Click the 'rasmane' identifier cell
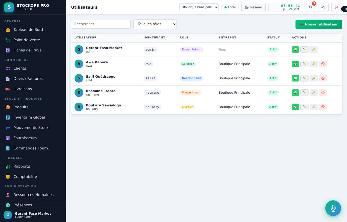The height and width of the screenshot is (222, 347). pyautogui.click(x=152, y=93)
